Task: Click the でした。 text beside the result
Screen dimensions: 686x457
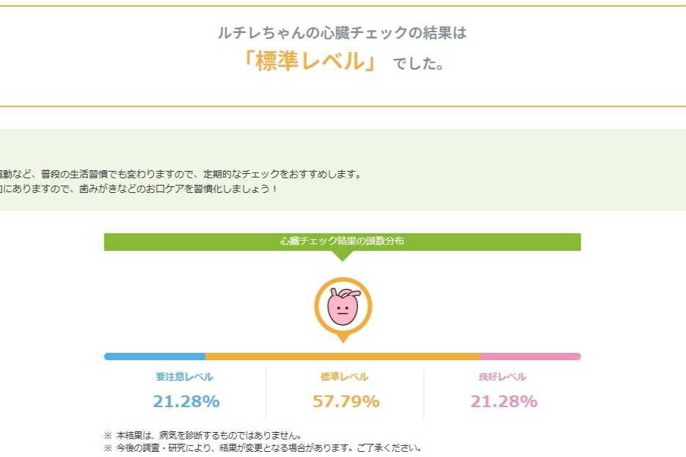Action: click(418, 65)
